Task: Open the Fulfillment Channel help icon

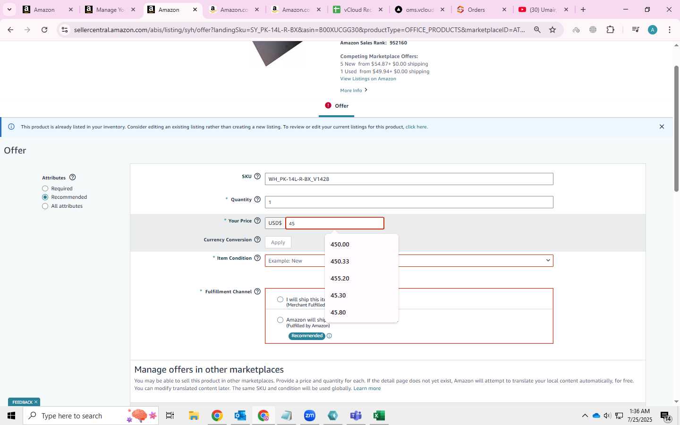Action: 257,291
